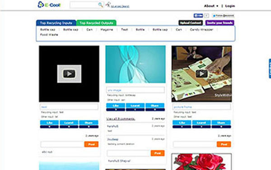
Task: Open the second commenter's blue name link
Action: (x=112, y=139)
